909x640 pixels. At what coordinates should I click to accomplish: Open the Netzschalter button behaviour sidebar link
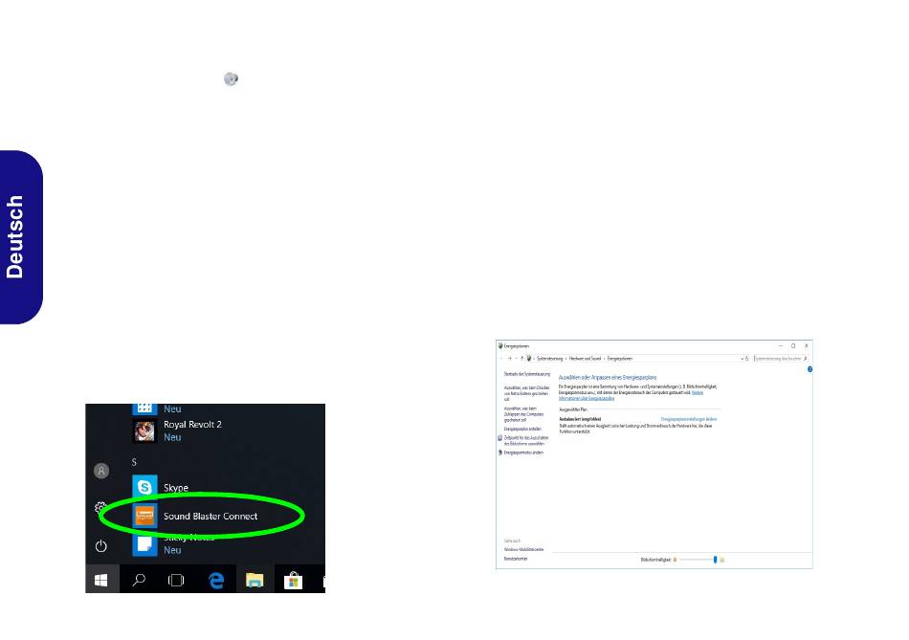coord(527,393)
